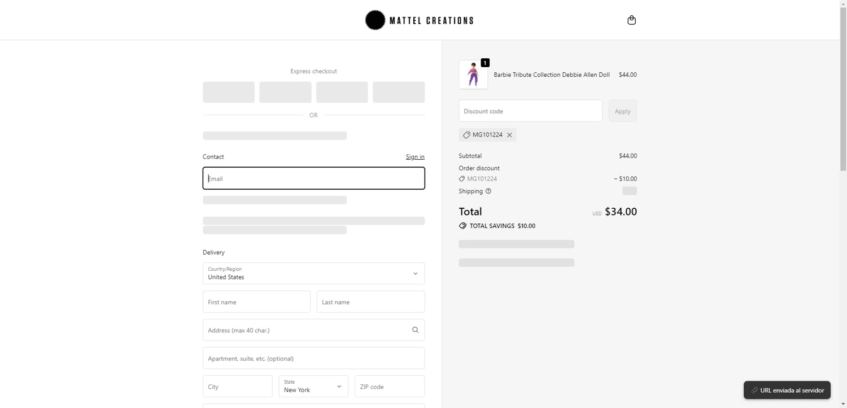
Task: Focus the City input field
Action: 237,387
